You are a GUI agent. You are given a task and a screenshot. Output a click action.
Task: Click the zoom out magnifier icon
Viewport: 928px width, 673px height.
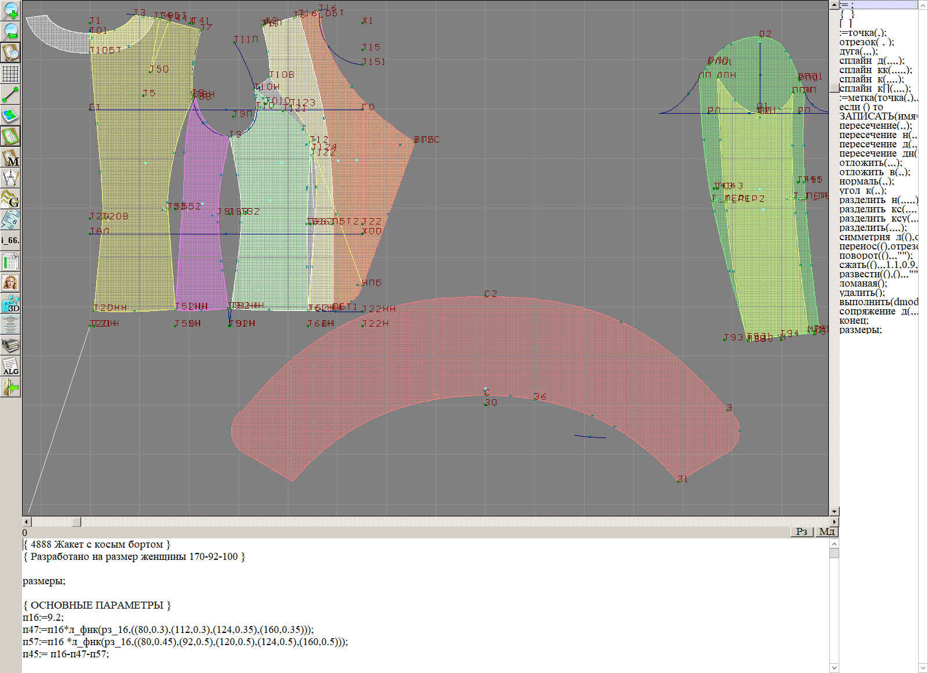(10, 31)
